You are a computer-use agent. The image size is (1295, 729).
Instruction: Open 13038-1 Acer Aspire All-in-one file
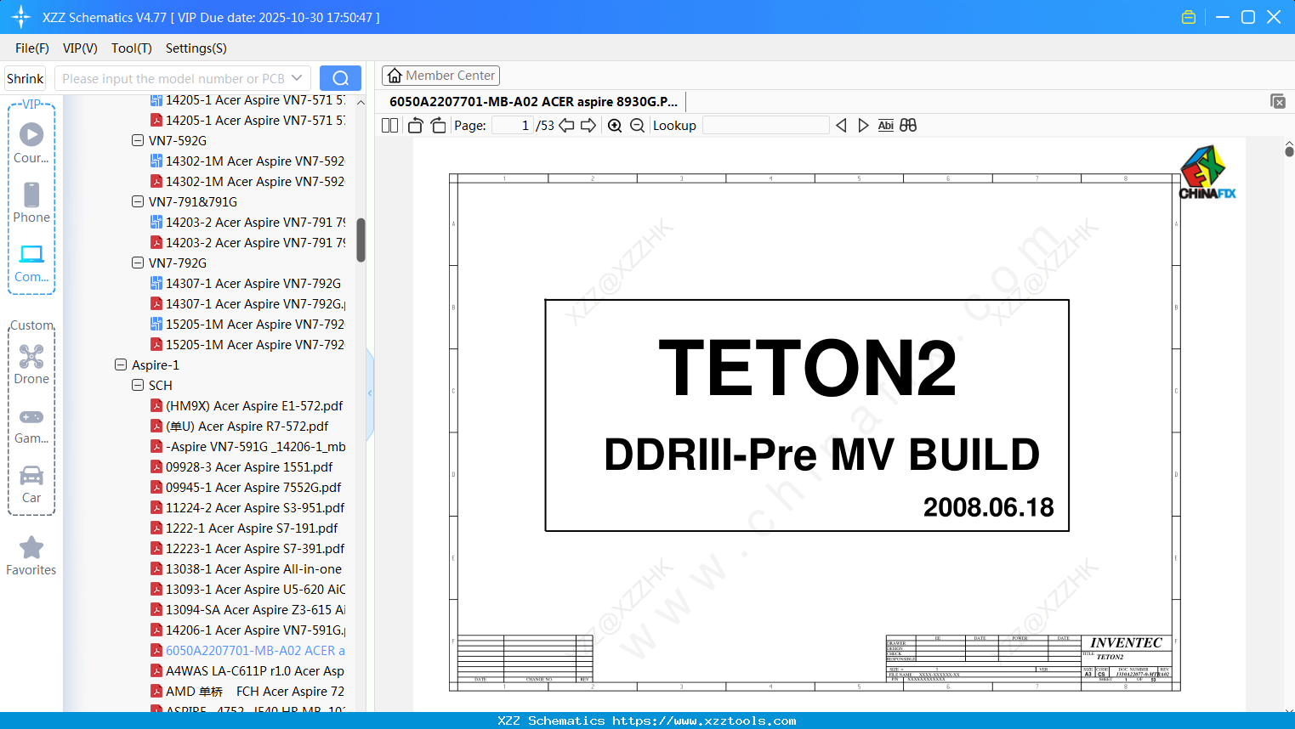pos(247,569)
